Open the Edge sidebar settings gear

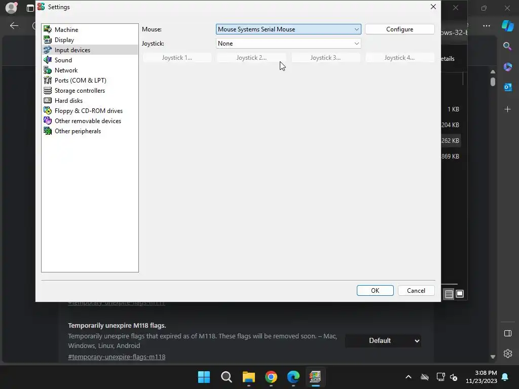[508, 354]
